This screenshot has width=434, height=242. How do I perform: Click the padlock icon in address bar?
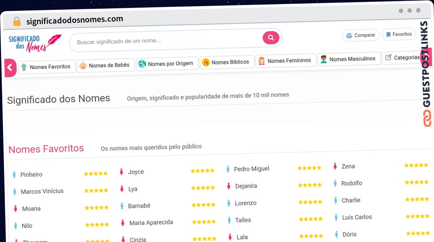pyautogui.click(x=17, y=21)
